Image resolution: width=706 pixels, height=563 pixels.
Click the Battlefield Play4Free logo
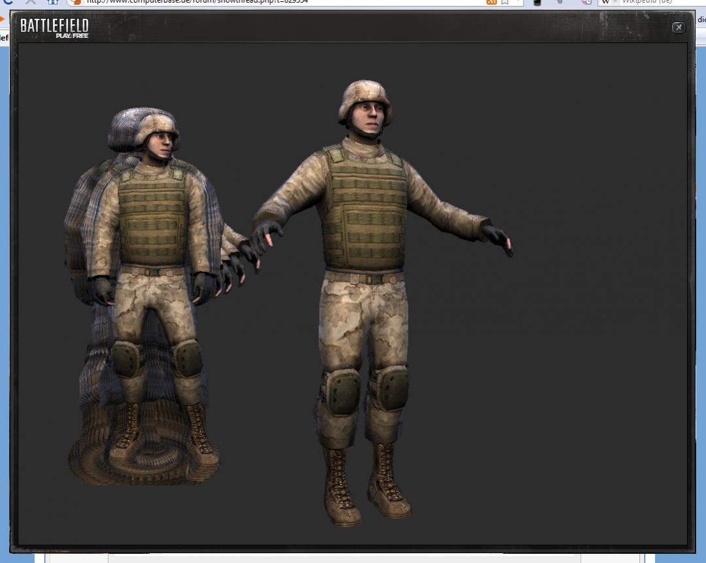coord(54,28)
